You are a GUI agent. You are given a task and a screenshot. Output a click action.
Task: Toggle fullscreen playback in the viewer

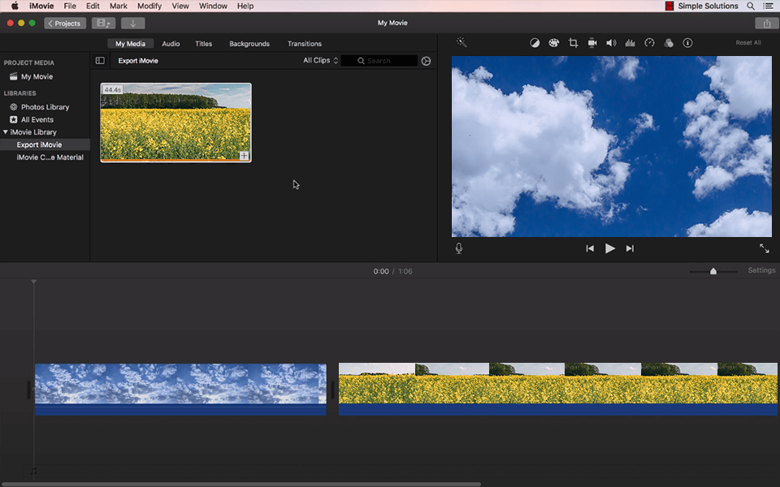[x=764, y=248]
